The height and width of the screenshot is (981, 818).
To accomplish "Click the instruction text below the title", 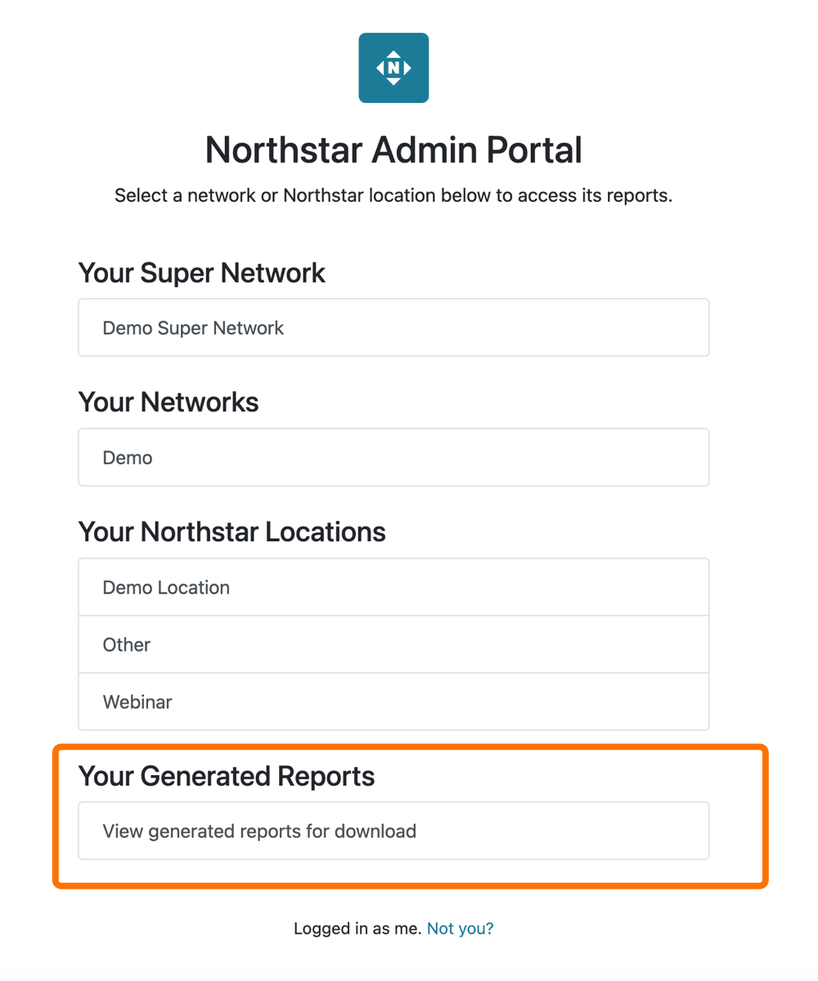I will pos(393,195).
